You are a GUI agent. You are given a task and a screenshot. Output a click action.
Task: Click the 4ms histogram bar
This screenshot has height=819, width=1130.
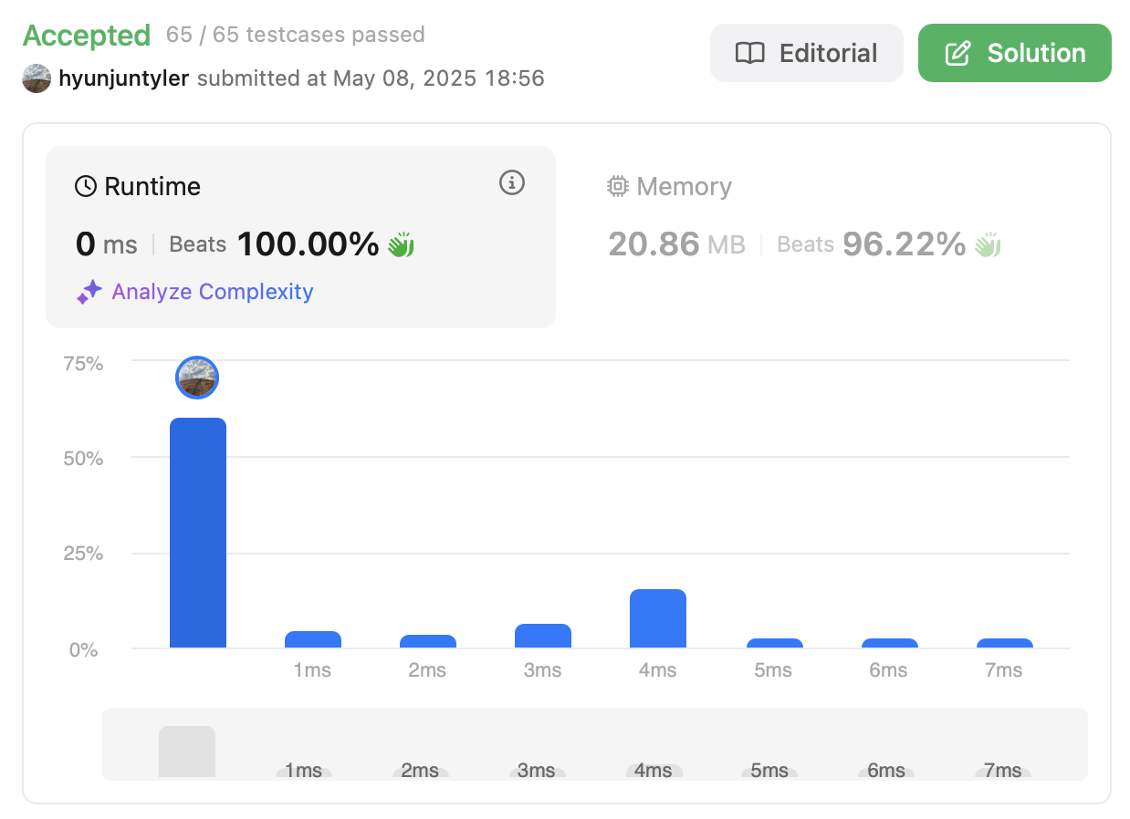pyautogui.click(x=658, y=618)
